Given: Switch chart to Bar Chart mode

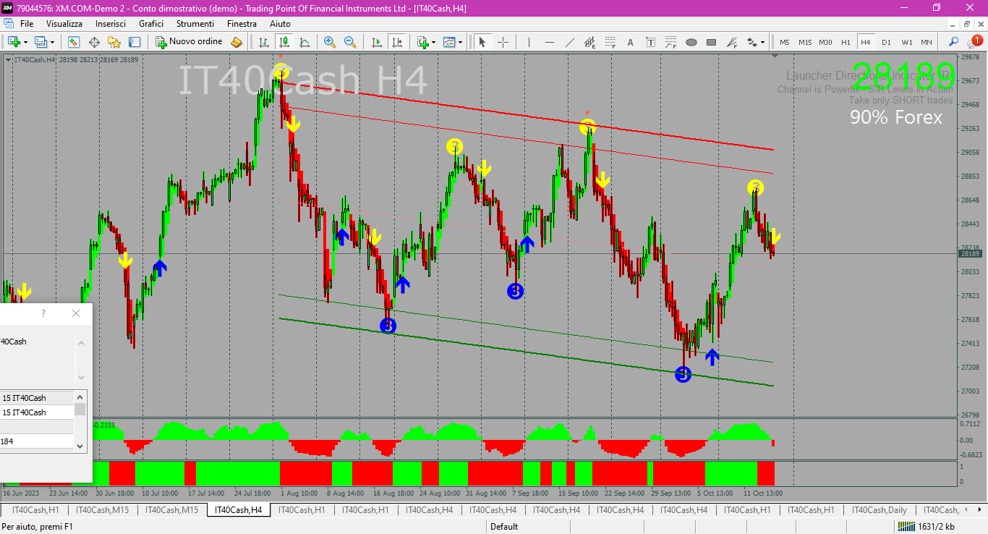Looking at the screenshot, I should coord(264,42).
